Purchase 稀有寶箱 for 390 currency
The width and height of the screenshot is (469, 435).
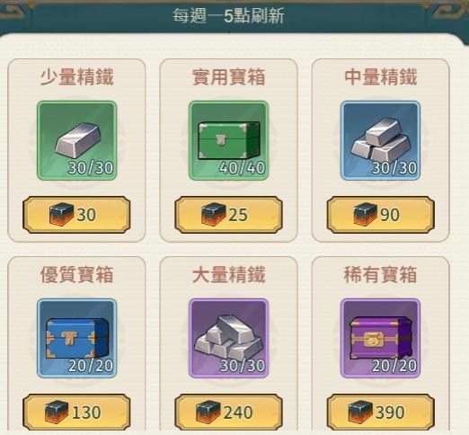(x=381, y=413)
